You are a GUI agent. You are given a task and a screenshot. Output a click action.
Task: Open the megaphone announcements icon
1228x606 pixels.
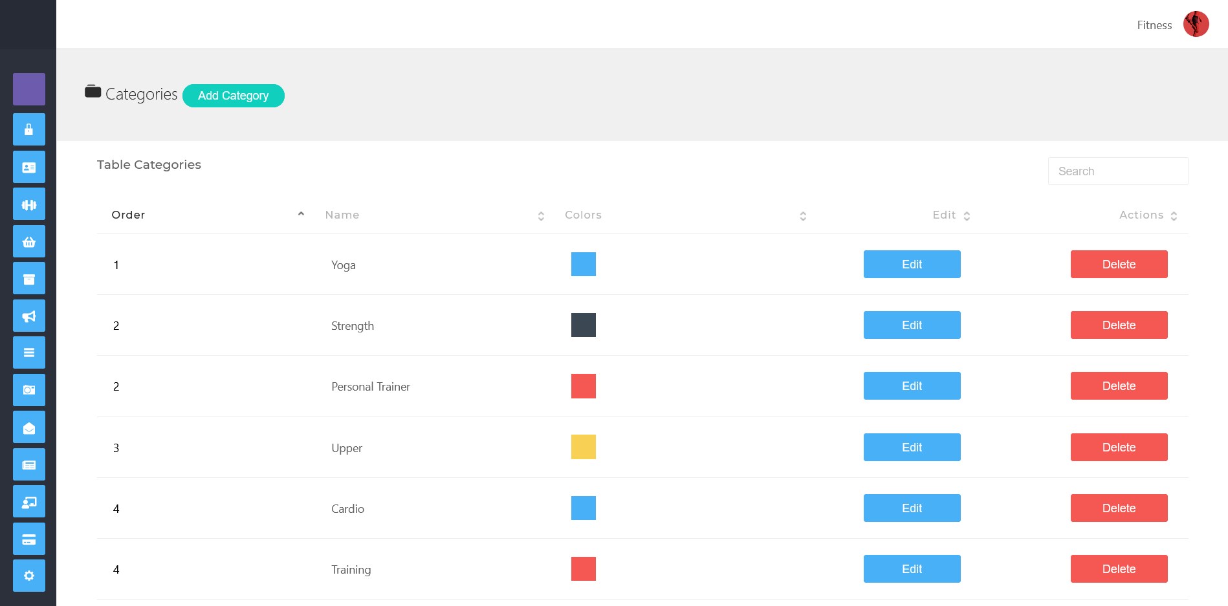[x=28, y=316]
